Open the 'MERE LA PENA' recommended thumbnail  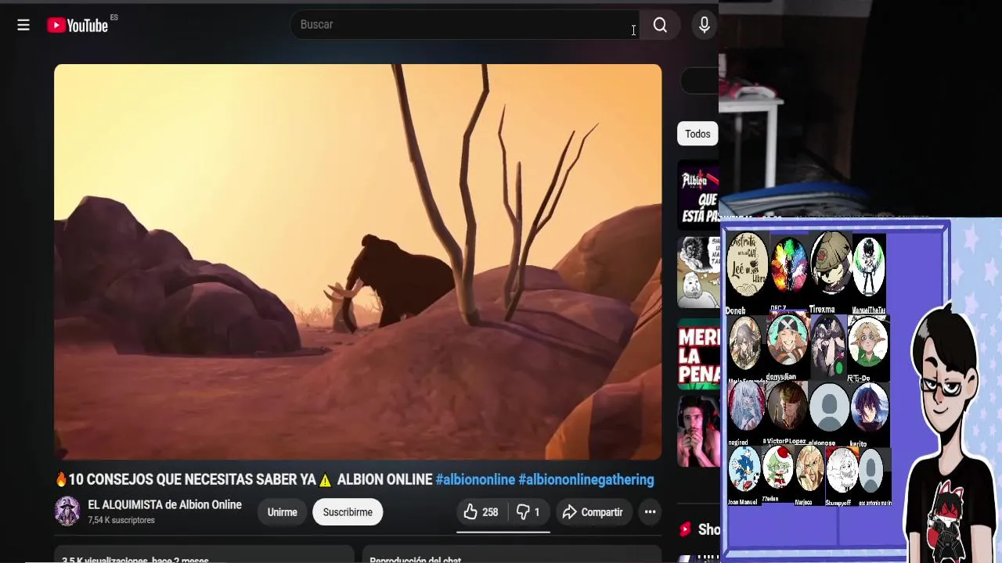click(698, 353)
